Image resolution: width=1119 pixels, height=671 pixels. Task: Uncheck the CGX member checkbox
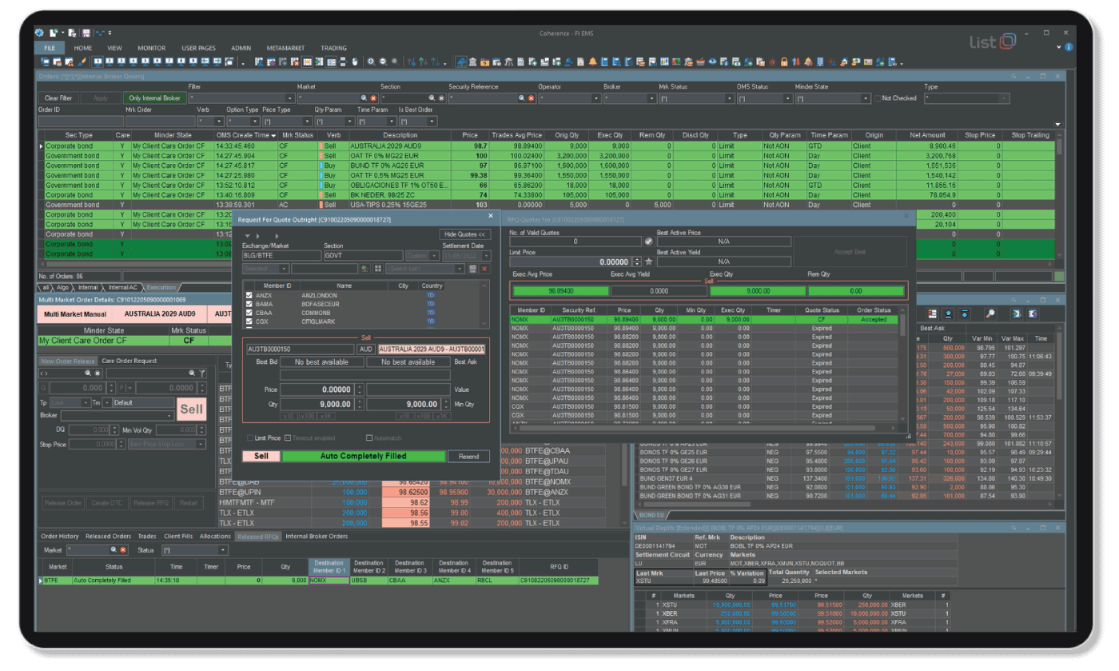click(249, 322)
